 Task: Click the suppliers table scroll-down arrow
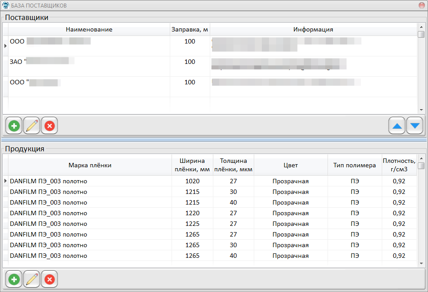[x=421, y=110]
